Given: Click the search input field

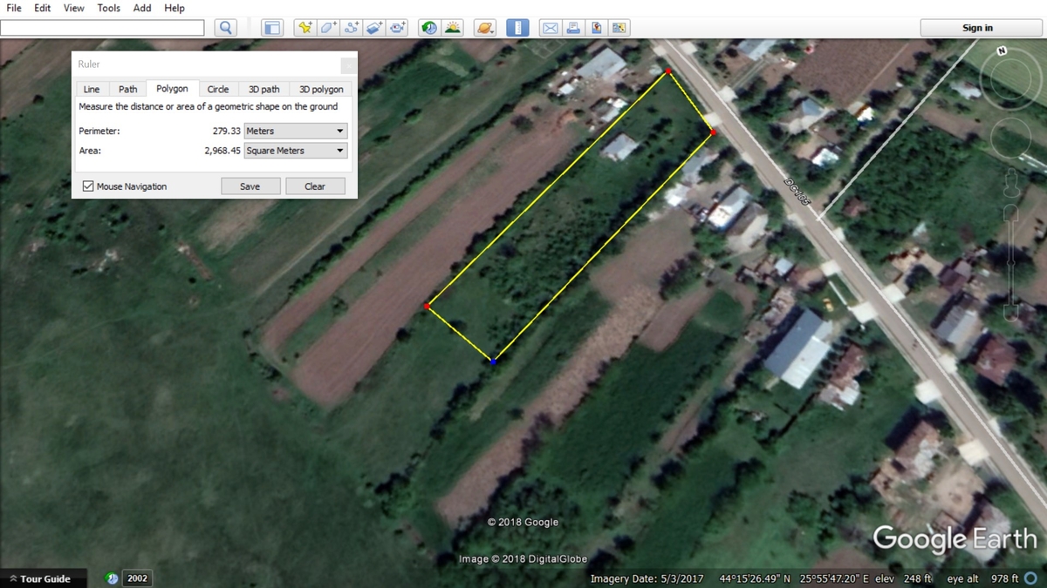Looking at the screenshot, I should [103, 28].
